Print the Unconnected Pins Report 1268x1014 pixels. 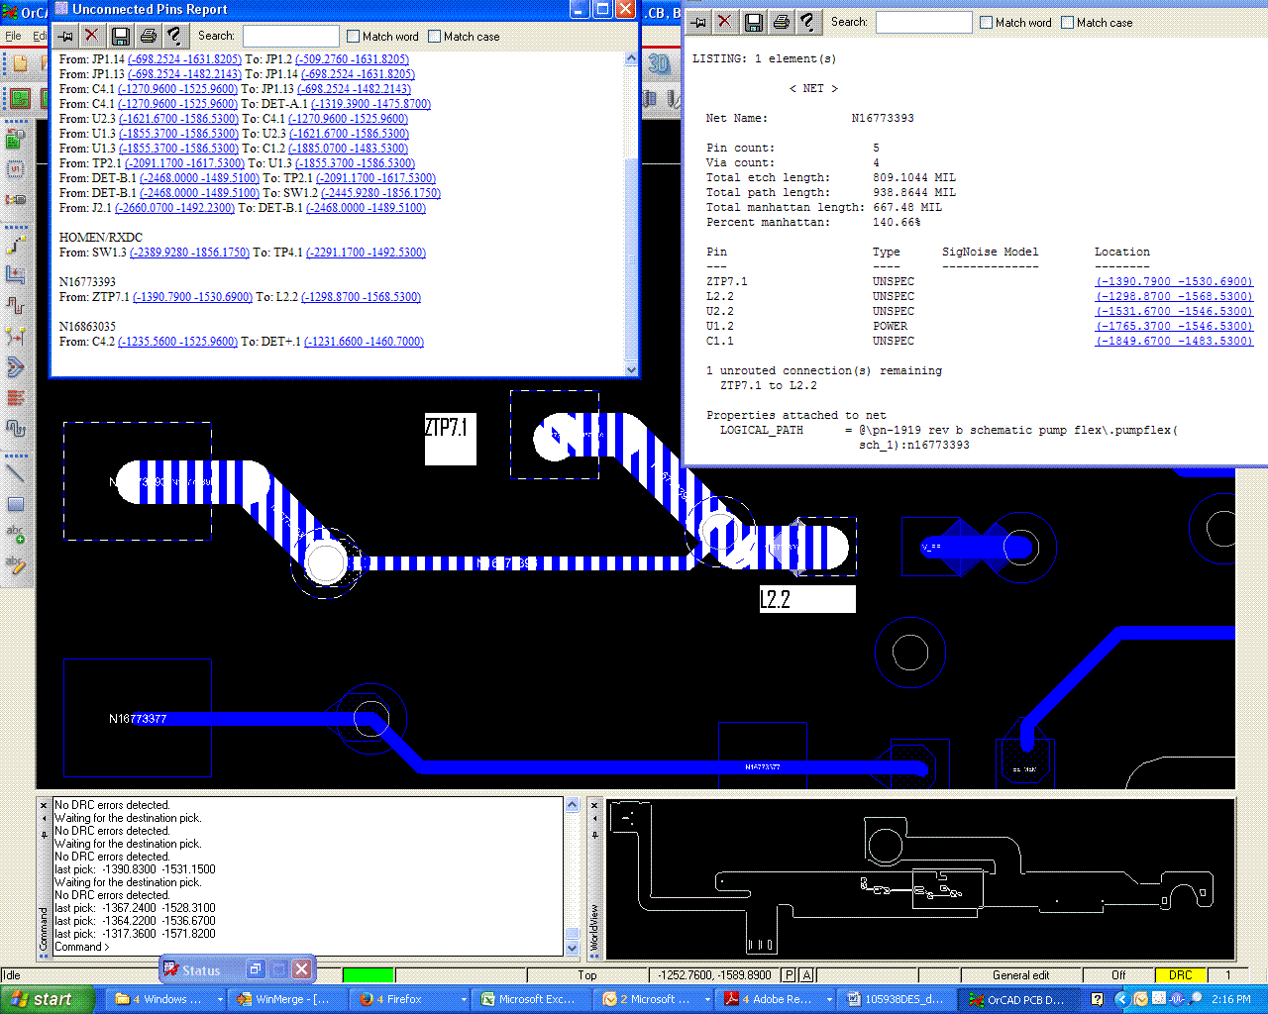click(x=148, y=37)
